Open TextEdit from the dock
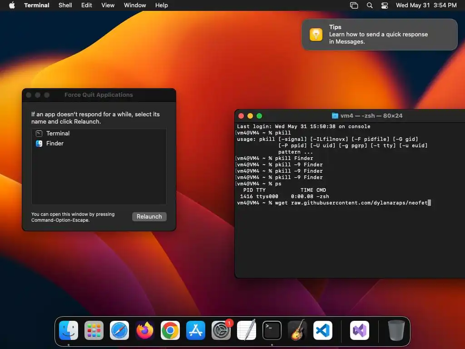This screenshot has width=465, height=349. coord(247,330)
